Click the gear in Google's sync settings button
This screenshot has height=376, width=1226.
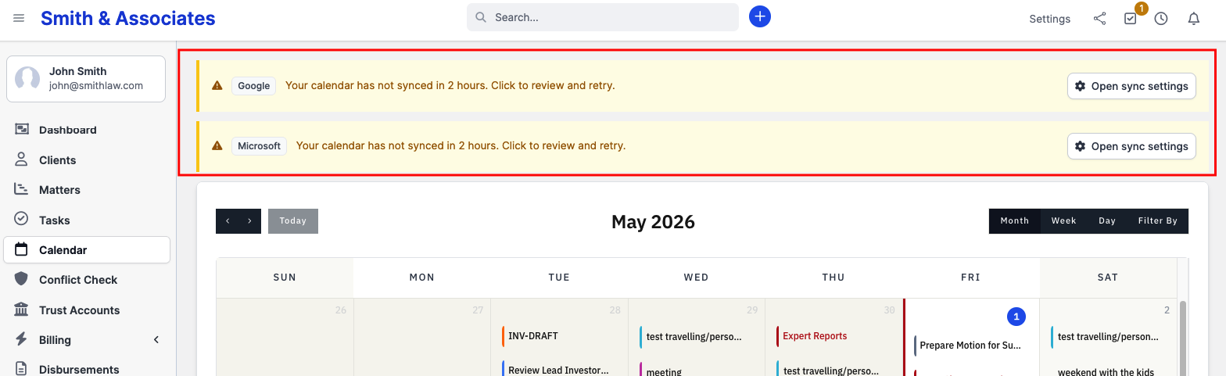coord(1081,86)
